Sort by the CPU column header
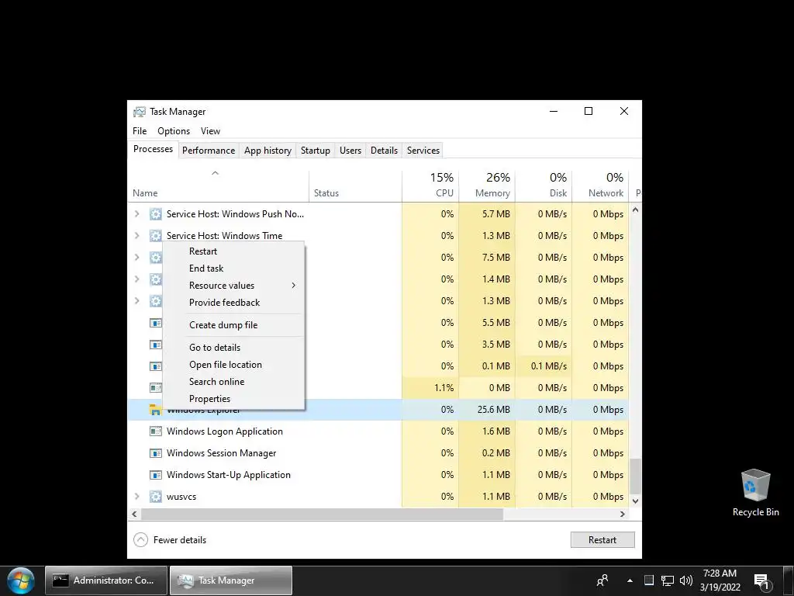This screenshot has width=794, height=596. [x=430, y=185]
